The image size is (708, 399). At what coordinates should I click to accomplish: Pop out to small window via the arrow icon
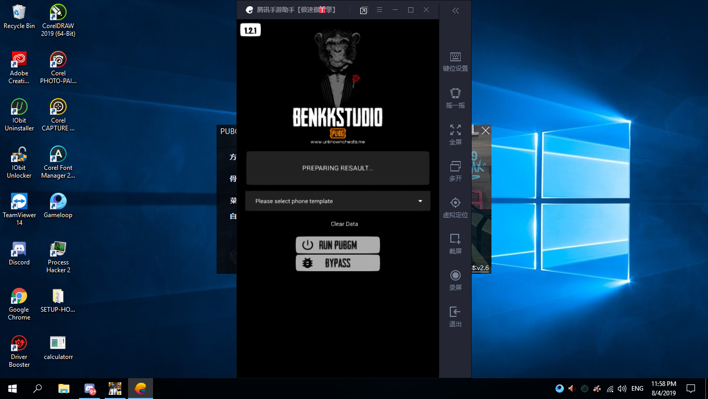click(x=363, y=10)
